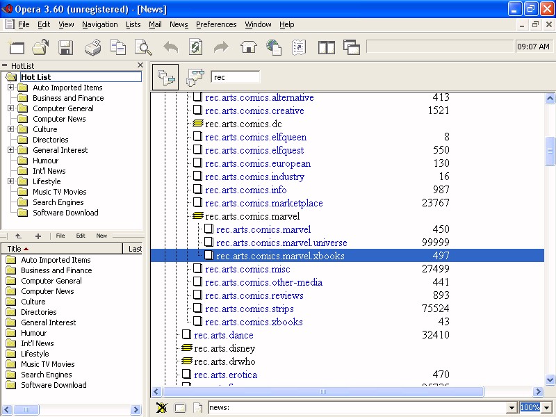Click the newsgroup list icon beside the rec field
This screenshot has width=556, height=417.
tap(165, 77)
